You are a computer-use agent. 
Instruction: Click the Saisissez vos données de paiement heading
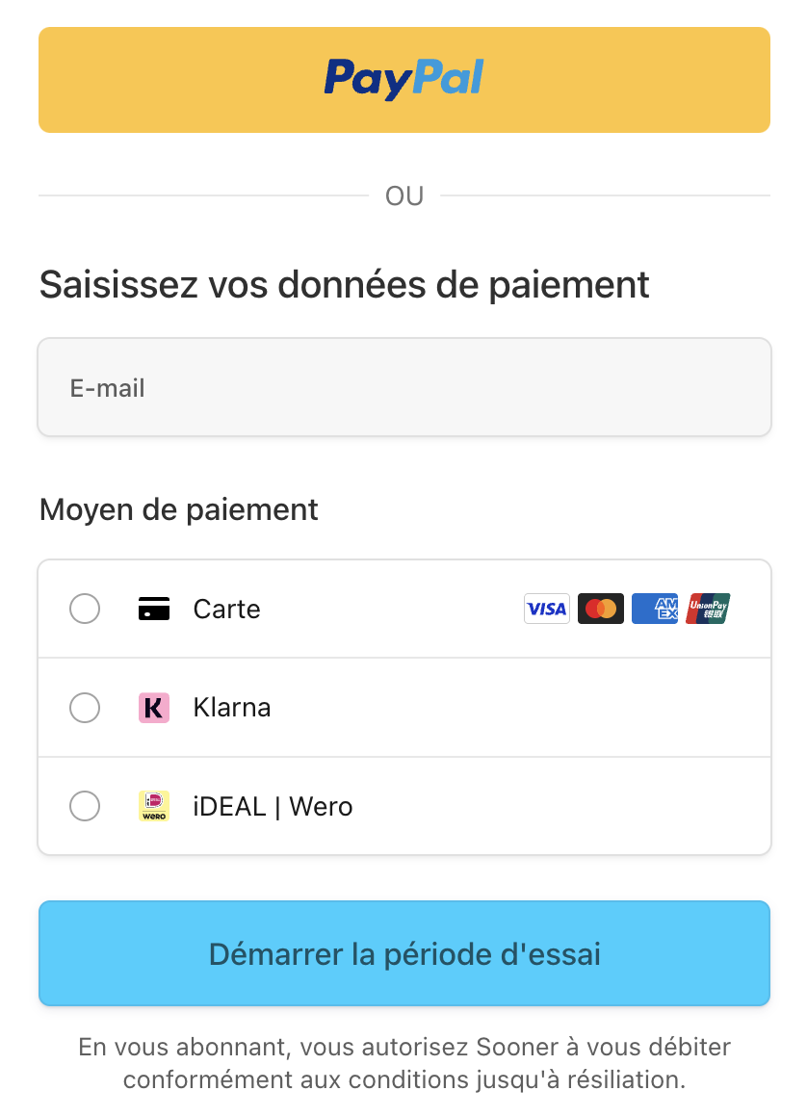[x=344, y=285]
